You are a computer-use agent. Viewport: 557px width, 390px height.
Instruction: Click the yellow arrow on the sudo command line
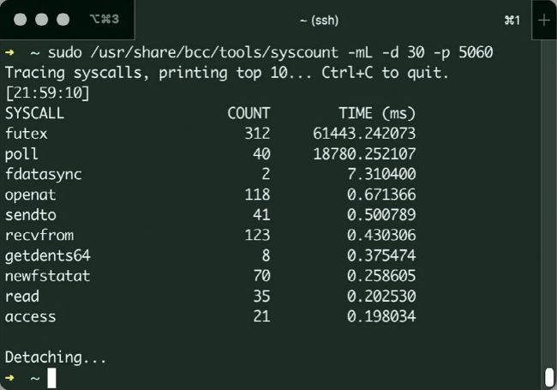point(9,52)
